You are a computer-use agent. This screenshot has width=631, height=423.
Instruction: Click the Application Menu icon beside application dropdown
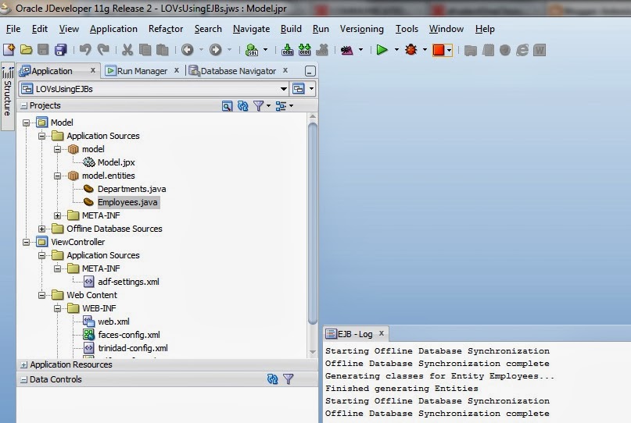pos(299,89)
